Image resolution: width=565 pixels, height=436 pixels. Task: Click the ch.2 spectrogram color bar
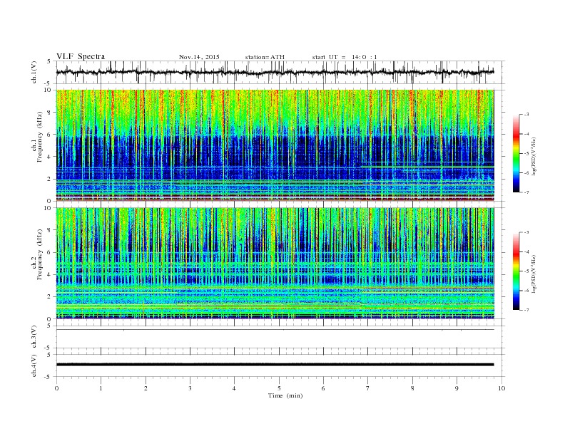tap(516, 271)
